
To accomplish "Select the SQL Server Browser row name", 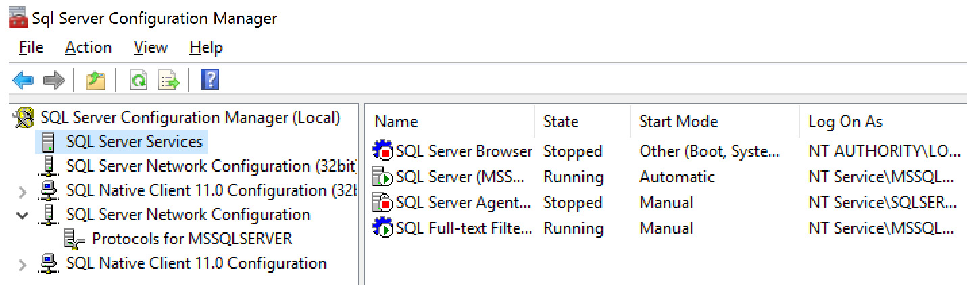I will pos(464,151).
